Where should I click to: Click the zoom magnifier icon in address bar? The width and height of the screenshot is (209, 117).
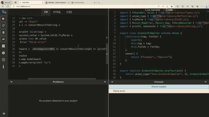163,6
